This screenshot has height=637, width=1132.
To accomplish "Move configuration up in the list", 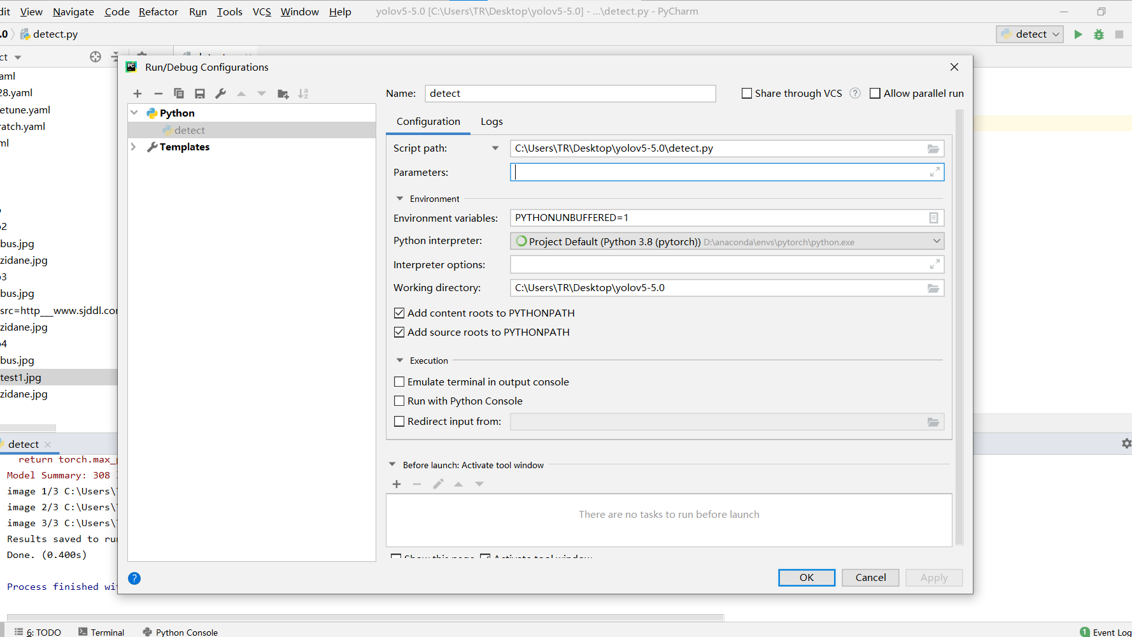I will [241, 94].
